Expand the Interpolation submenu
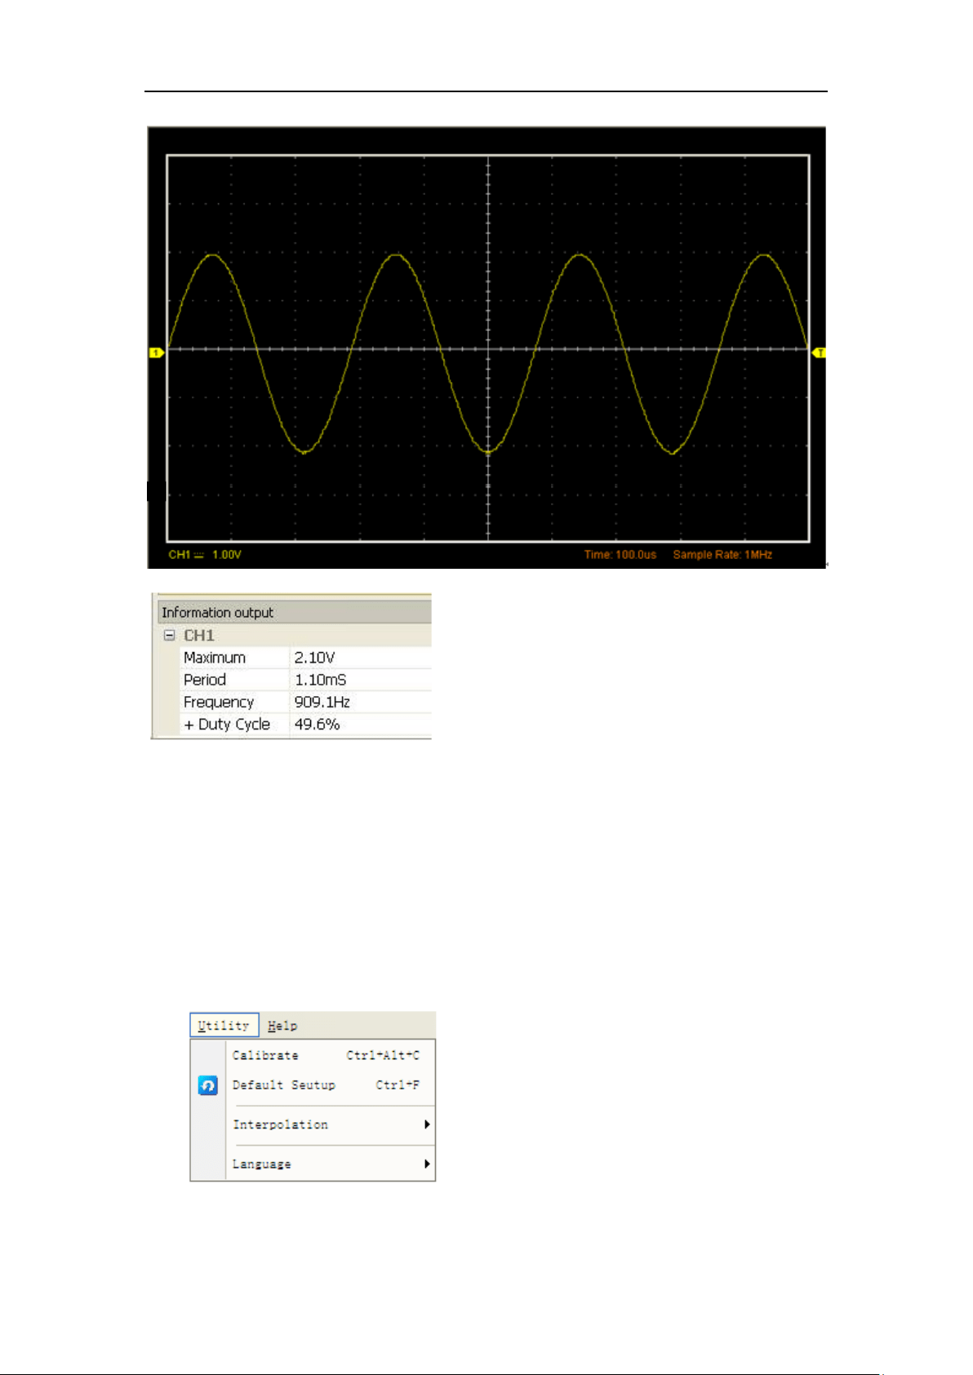The height and width of the screenshot is (1375, 973). pyautogui.click(x=330, y=1124)
